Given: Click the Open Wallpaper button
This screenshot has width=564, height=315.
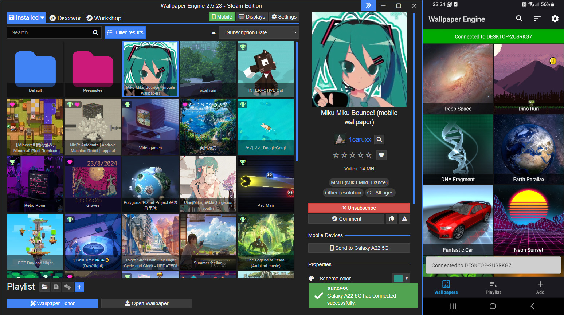Looking at the screenshot, I should pyautogui.click(x=147, y=303).
